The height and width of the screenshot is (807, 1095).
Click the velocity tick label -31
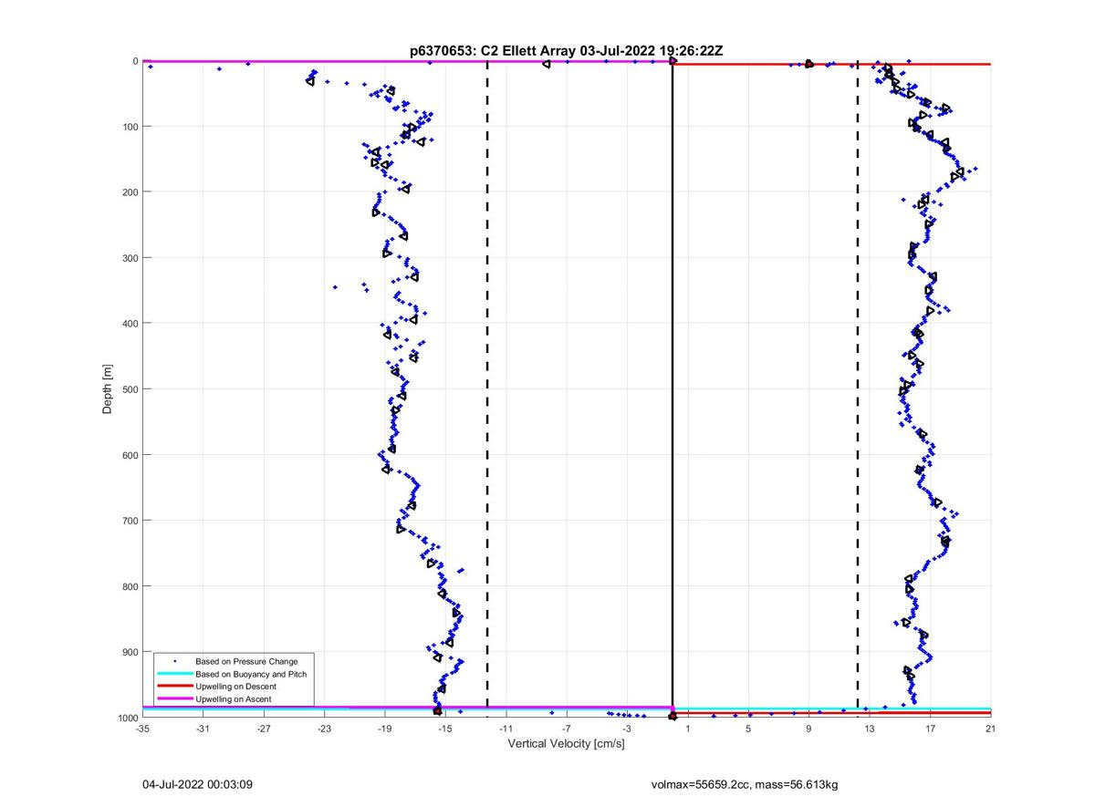[x=203, y=729]
